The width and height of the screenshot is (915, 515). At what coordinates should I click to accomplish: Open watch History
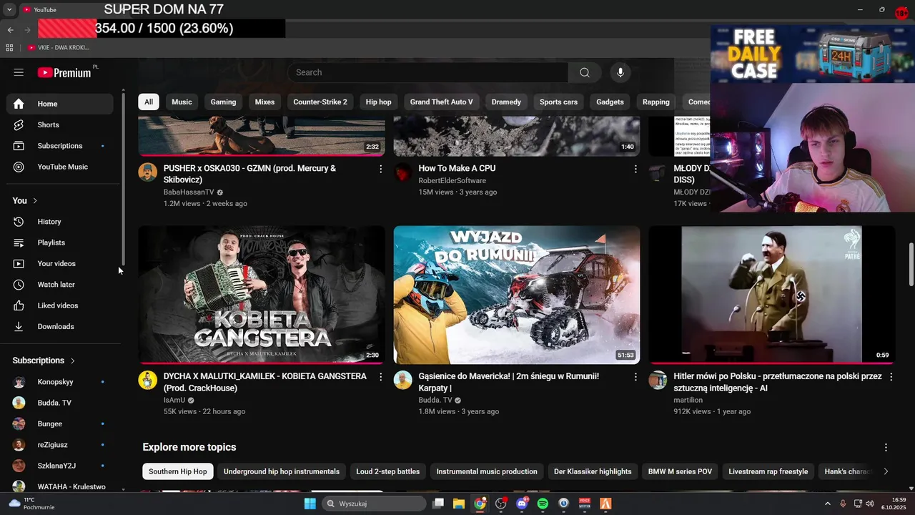pos(60,222)
